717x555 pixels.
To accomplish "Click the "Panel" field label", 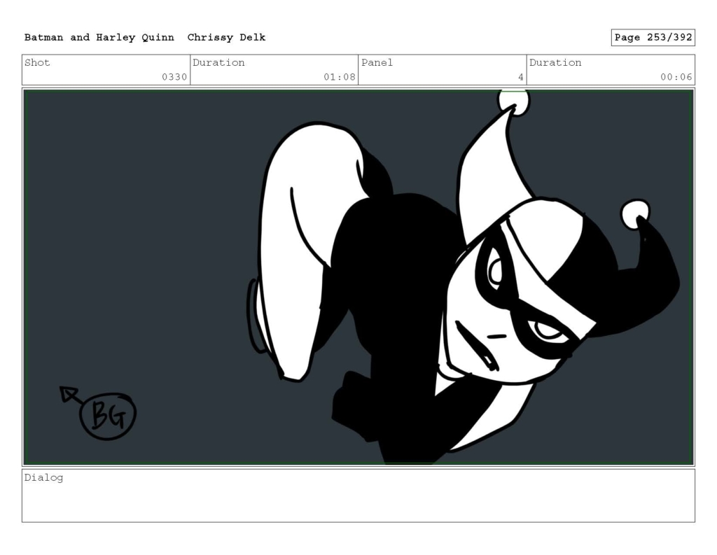I will coord(377,62).
